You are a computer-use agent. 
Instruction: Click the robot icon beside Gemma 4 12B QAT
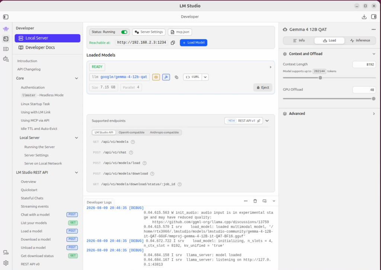pos(285,29)
